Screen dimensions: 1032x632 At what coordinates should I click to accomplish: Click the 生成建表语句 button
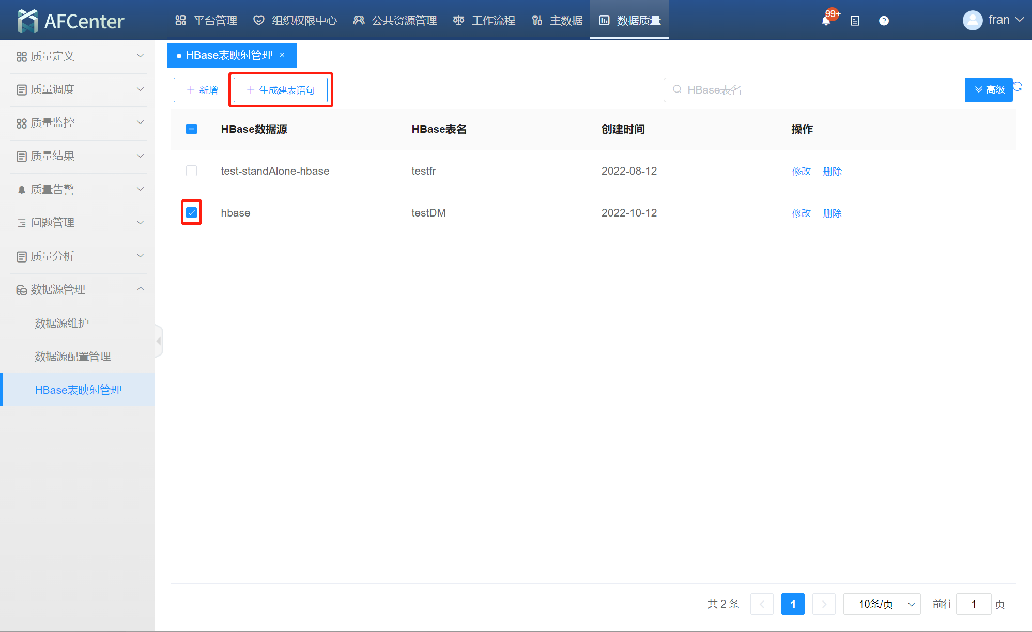point(281,90)
